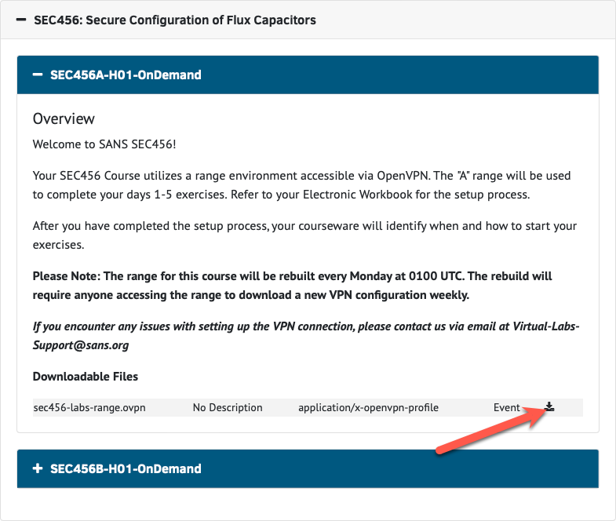The width and height of the screenshot is (616, 521).
Task: Click the Virtual-Labs-Support@sans.org email address
Action: coord(306,336)
